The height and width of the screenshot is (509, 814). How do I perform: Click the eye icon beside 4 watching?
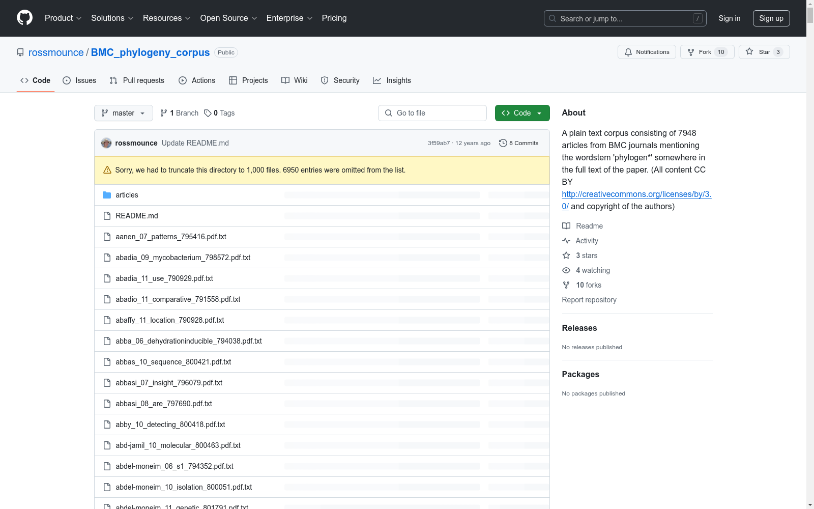pos(566,270)
